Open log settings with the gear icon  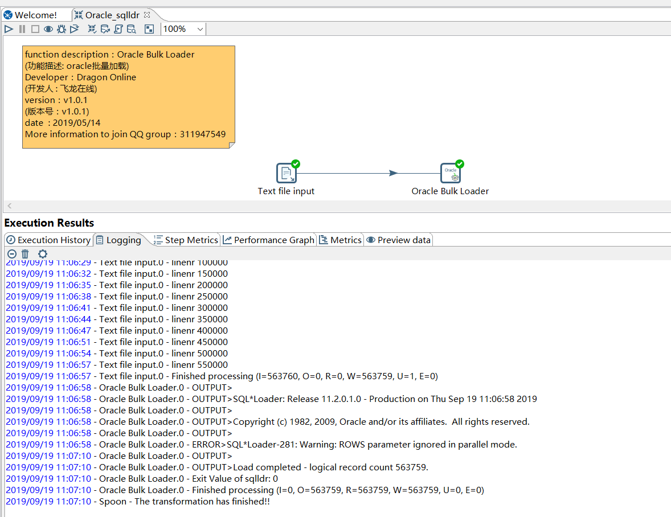pyautogui.click(x=42, y=254)
